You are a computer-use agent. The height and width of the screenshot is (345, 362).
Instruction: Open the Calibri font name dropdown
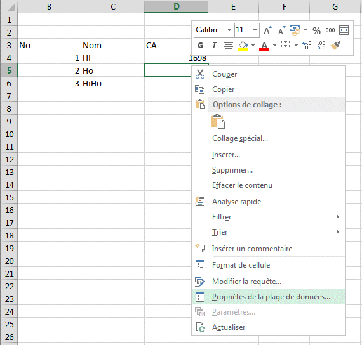coord(229,30)
